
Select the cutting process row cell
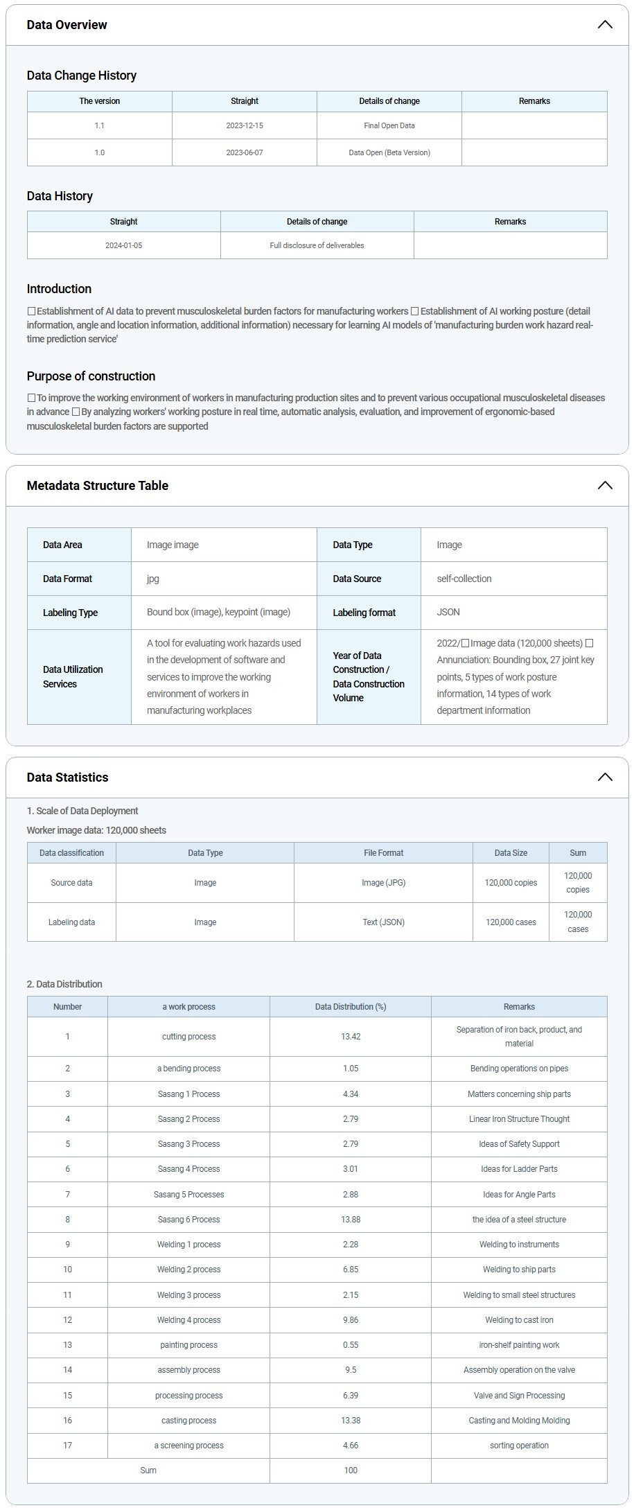(x=188, y=1037)
